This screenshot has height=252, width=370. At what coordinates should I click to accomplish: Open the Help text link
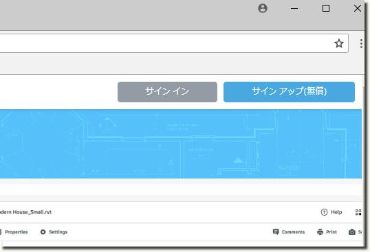point(336,212)
